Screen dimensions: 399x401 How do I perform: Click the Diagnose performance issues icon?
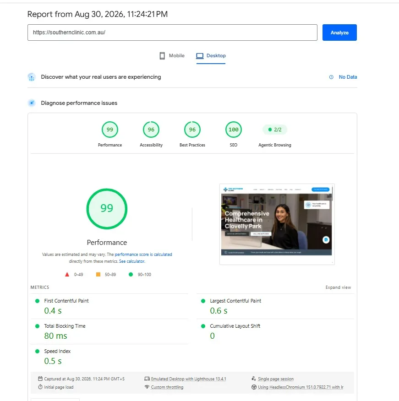click(x=32, y=103)
